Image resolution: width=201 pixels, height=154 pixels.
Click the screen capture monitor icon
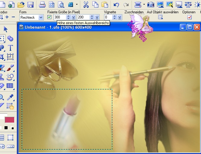160,5
